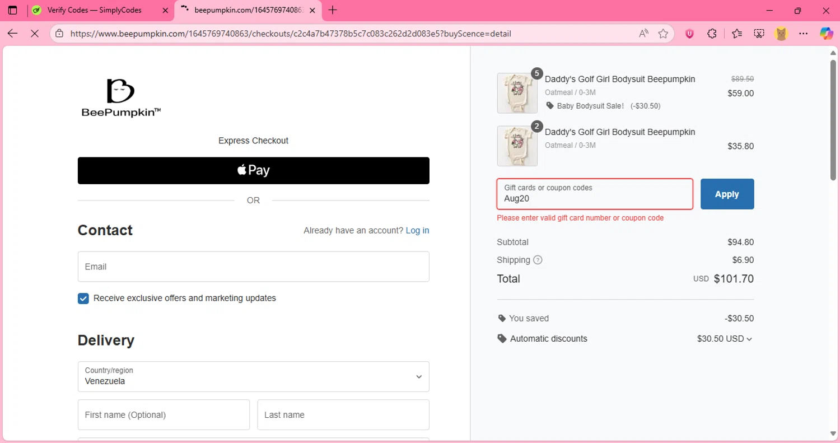This screenshot has height=443, width=840.
Task: Click the Gift cards or coupon codes field
Action: point(595,194)
